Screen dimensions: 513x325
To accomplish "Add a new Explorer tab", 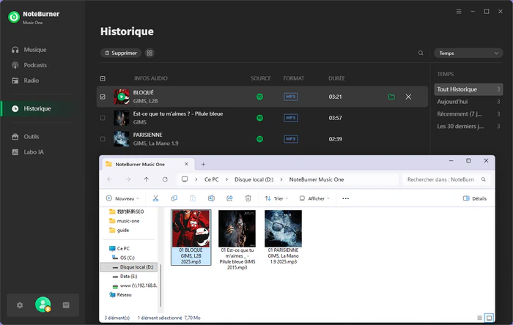I will tap(203, 164).
